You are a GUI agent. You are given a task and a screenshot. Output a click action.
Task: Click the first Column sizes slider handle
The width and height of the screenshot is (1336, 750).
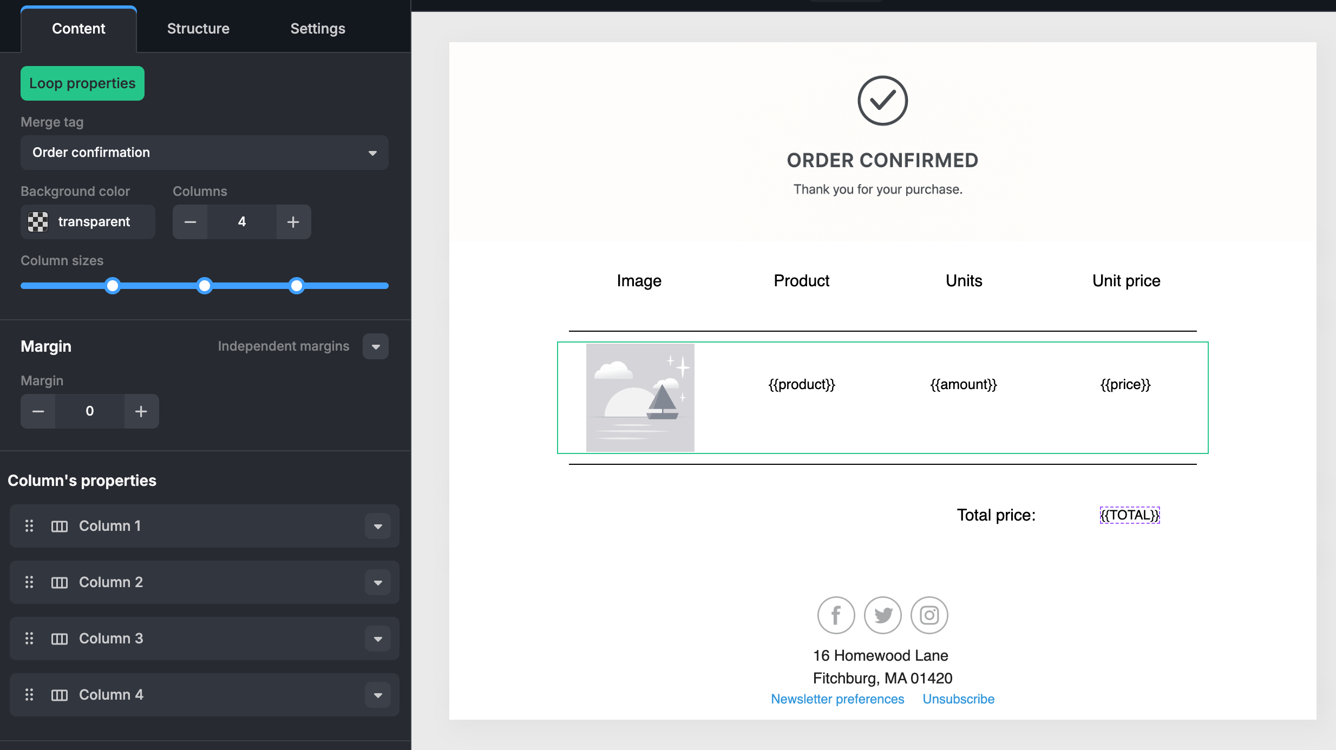point(113,286)
